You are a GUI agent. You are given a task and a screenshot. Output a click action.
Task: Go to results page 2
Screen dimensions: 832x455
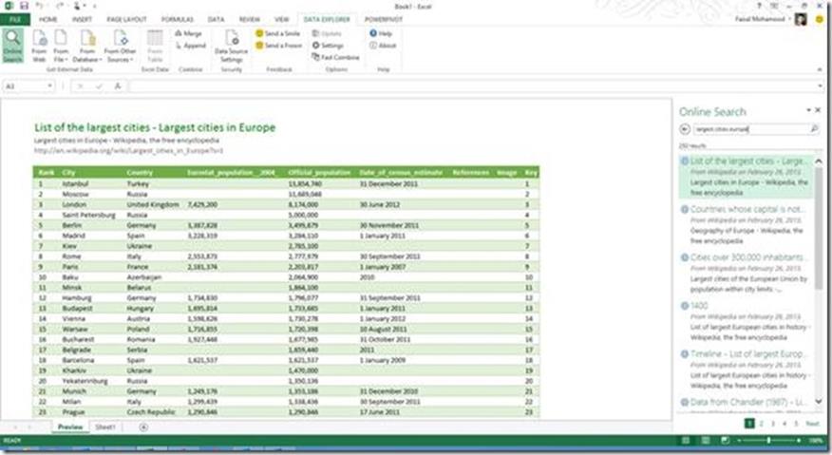click(762, 423)
